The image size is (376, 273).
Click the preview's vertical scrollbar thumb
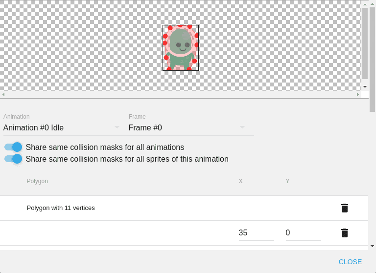pyautogui.click(x=365, y=43)
